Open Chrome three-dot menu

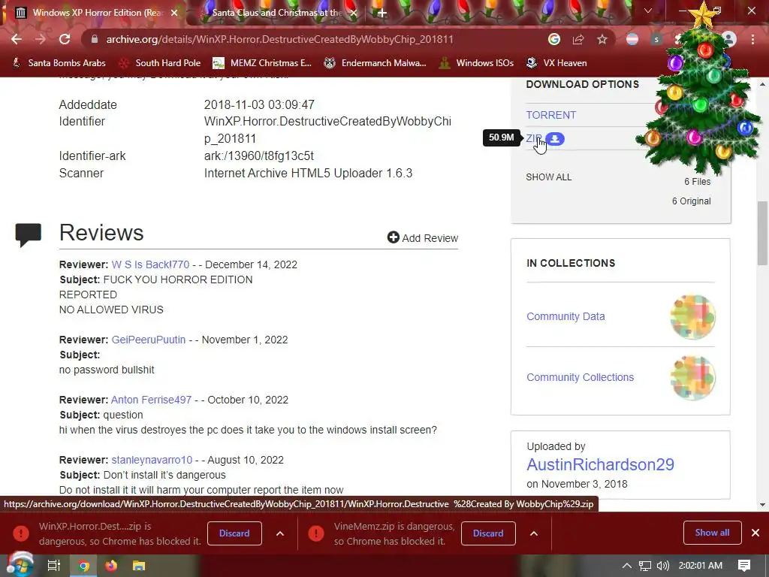tap(752, 39)
